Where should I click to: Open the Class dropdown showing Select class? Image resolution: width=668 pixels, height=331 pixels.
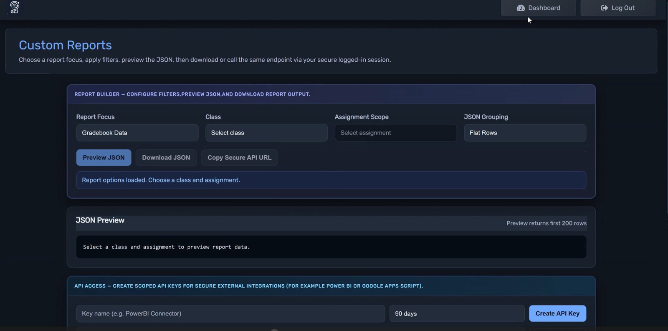click(266, 133)
